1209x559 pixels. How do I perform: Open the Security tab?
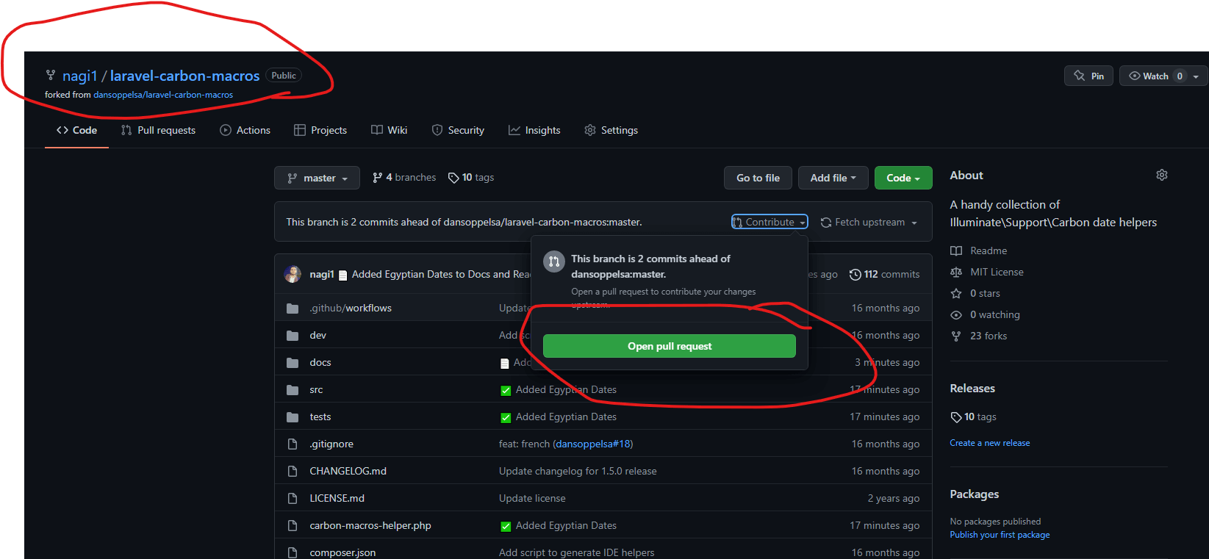[x=458, y=130]
